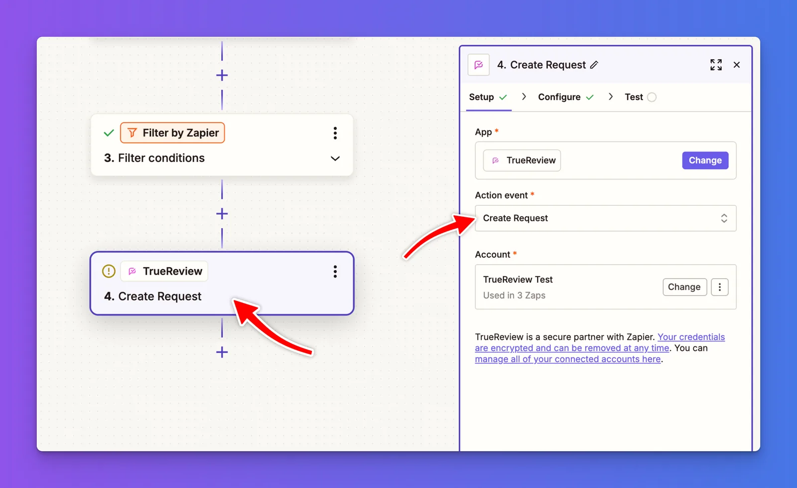
Task: Click green checkmark on Filter step
Action: click(109, 133)
